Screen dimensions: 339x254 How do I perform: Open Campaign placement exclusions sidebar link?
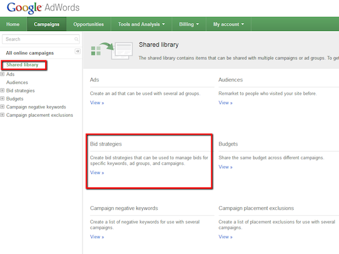(x=40, y=115)
